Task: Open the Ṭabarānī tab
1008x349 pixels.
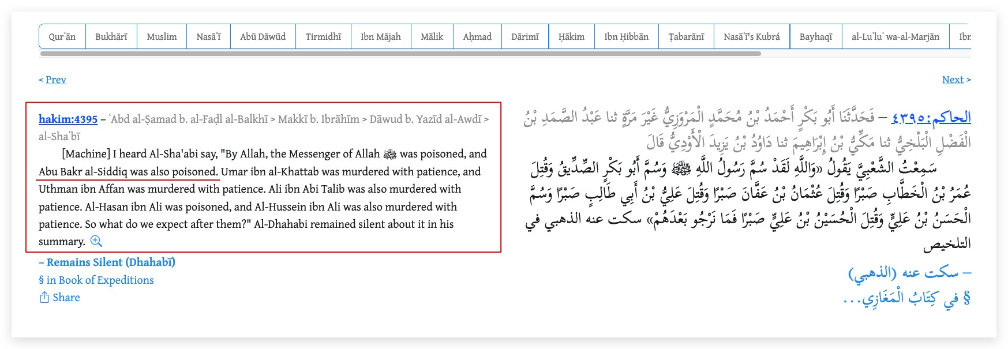Action: (x=686, y=36)
